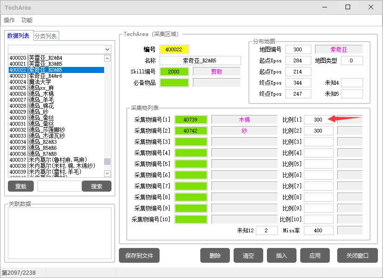Image resolution: width=383 pixels, height=278 pixels.
Task: Click the 比例[1] field showing 300
Action: (x=319, y=120)
